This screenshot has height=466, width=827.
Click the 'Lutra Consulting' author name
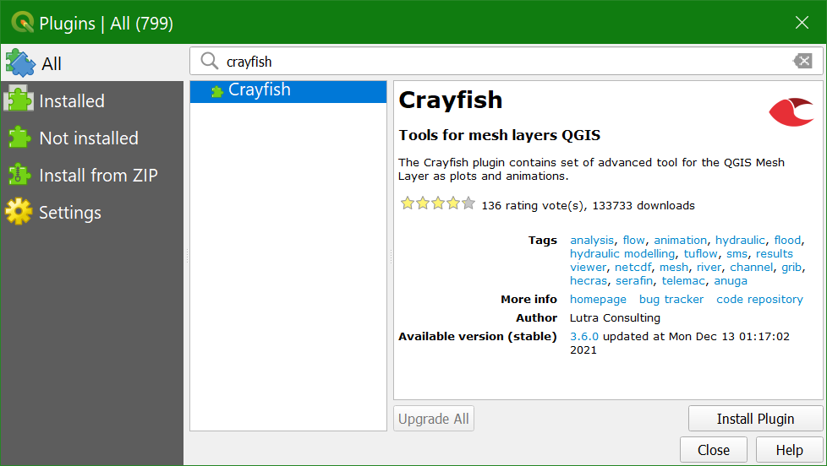point(615,318)
